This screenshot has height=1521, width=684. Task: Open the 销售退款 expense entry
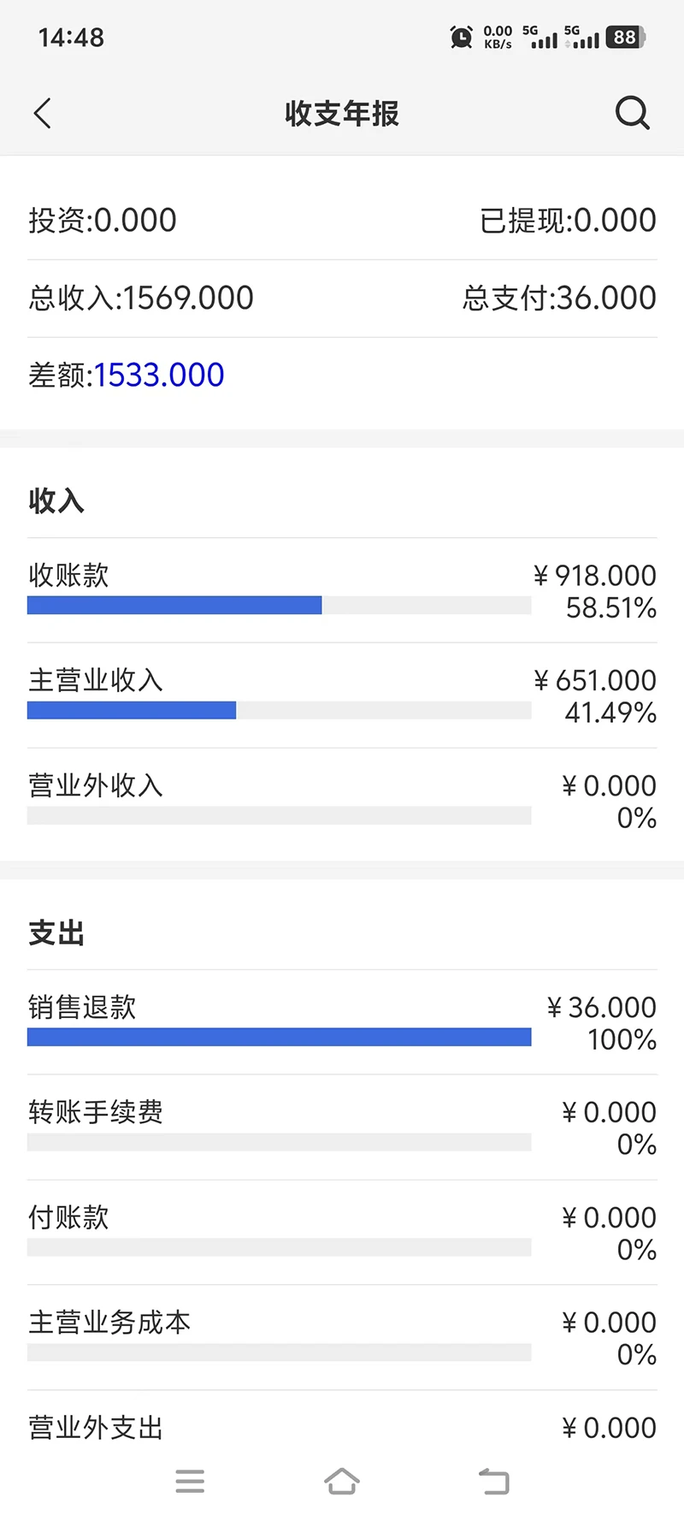(x=342, y=1022)
